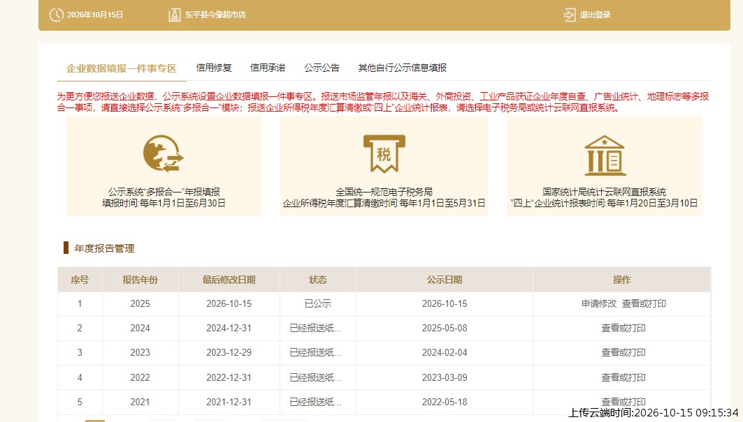Click the 最后修改日期 column header
Screen dimensions: 743x422
[229, 280]
